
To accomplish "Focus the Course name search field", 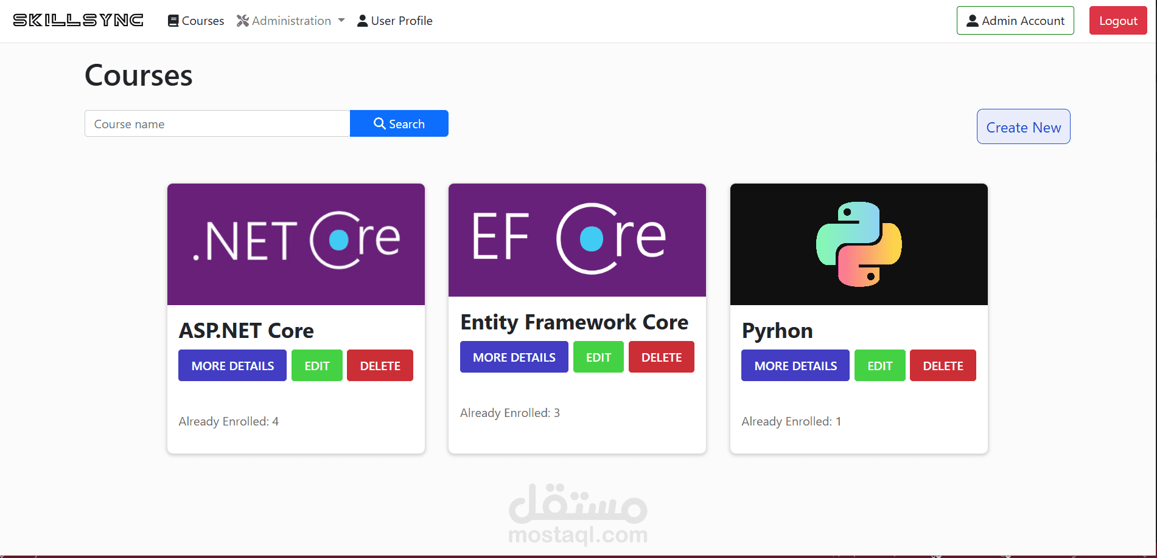I will [217, 123].
